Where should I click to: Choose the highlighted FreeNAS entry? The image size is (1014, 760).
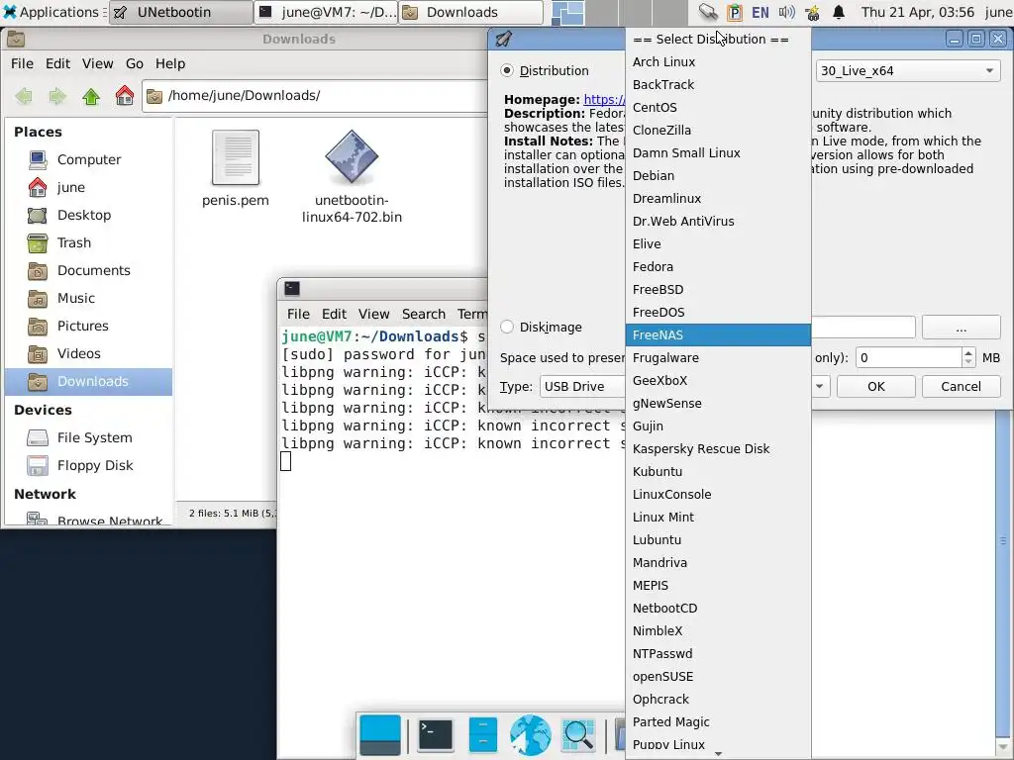pos(718,334)
